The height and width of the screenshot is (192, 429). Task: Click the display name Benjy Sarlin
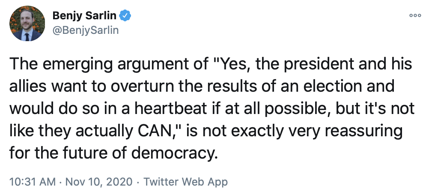tap(85, 16)
